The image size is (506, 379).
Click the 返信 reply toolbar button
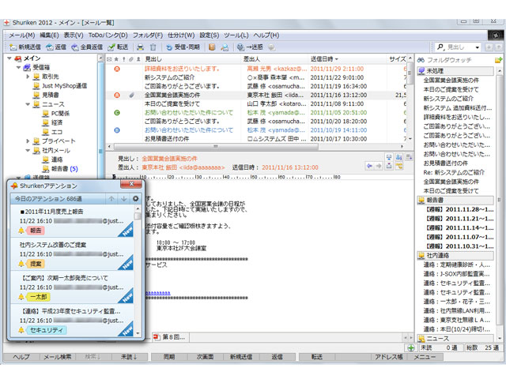click(x=56, y=47)
